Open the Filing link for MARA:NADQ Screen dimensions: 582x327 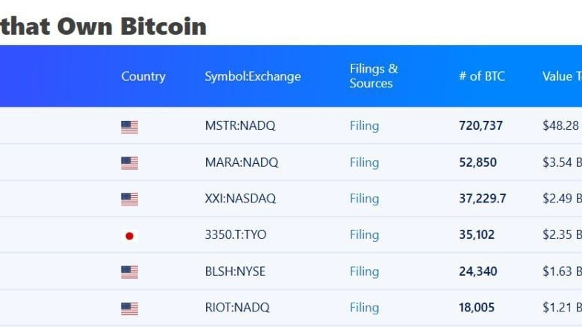(364, 162)
